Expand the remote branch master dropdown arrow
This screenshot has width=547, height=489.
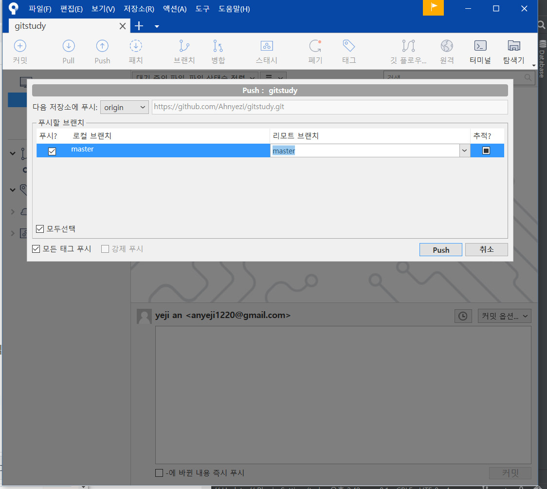[464, 150]
